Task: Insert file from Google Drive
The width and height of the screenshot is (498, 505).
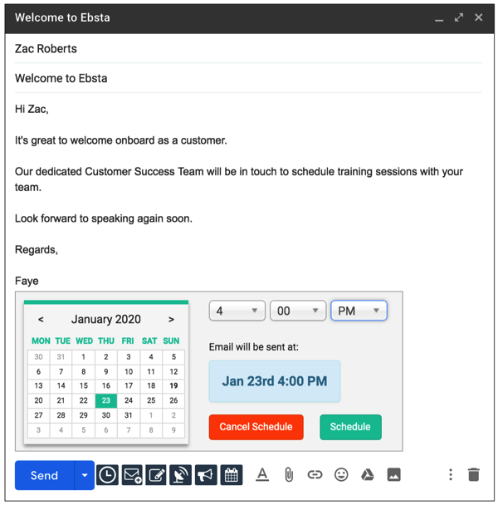Action: tap(367, 475)
